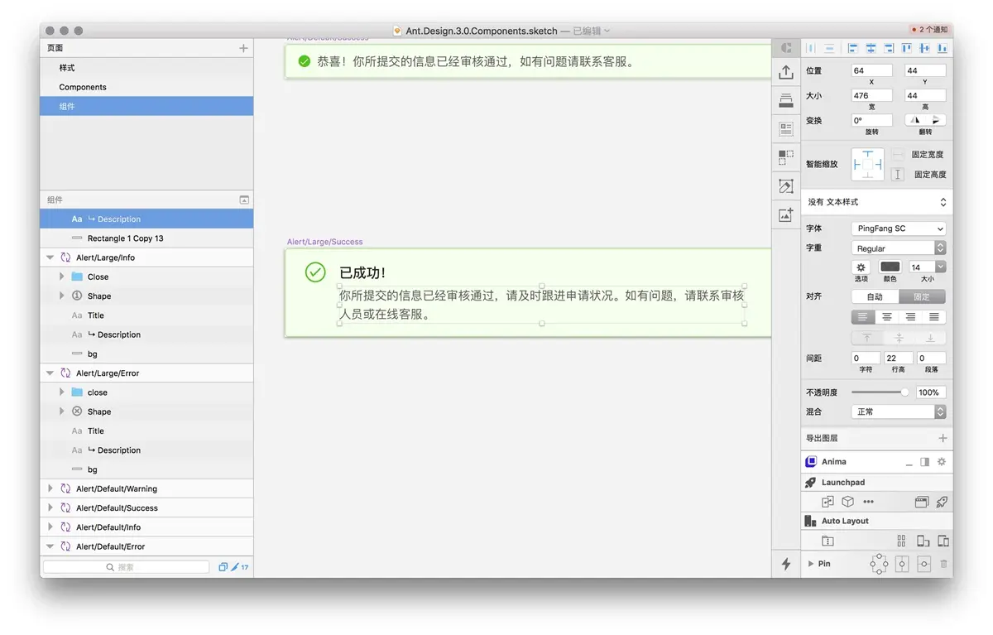The width and height of the screenshot is (993, 635).
Task: Open the font size dropdown arrow
Action: click(941, 267)
